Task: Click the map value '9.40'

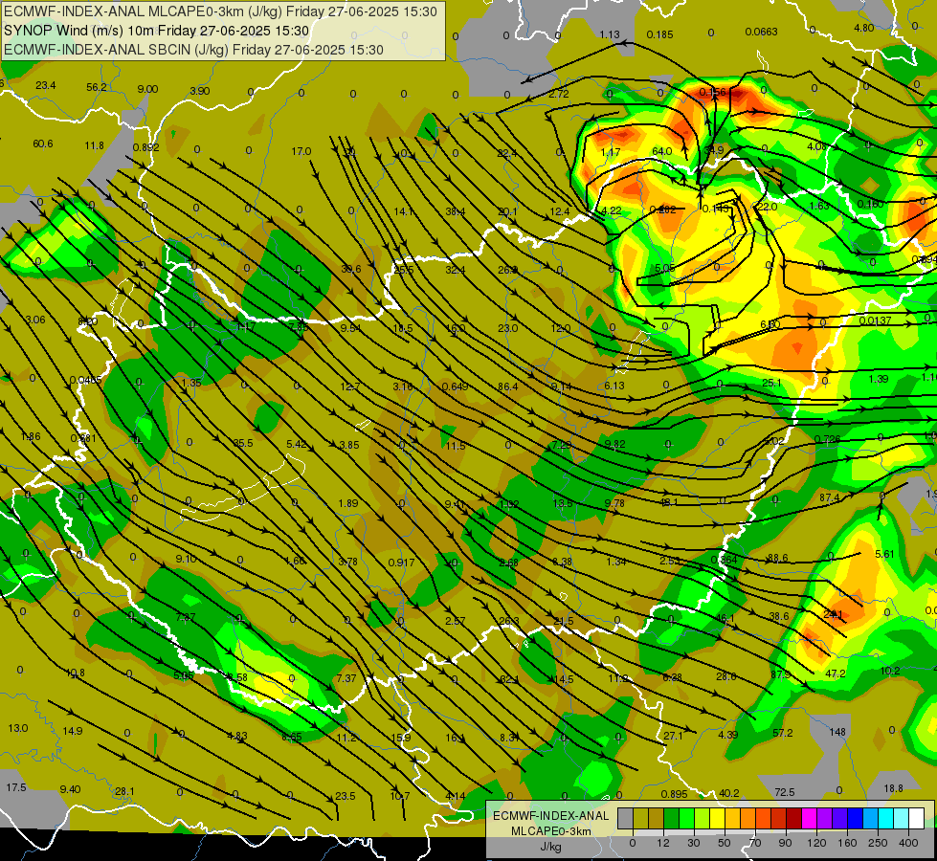Action: coord(71,789)
